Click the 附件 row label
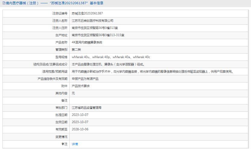 (x=64, y=86)
